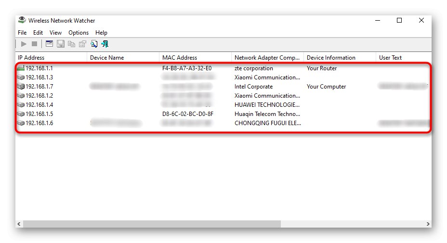The image size is (447, 243).
Task: Maximize the Wireless Network Watcher window
Action: 399,20
